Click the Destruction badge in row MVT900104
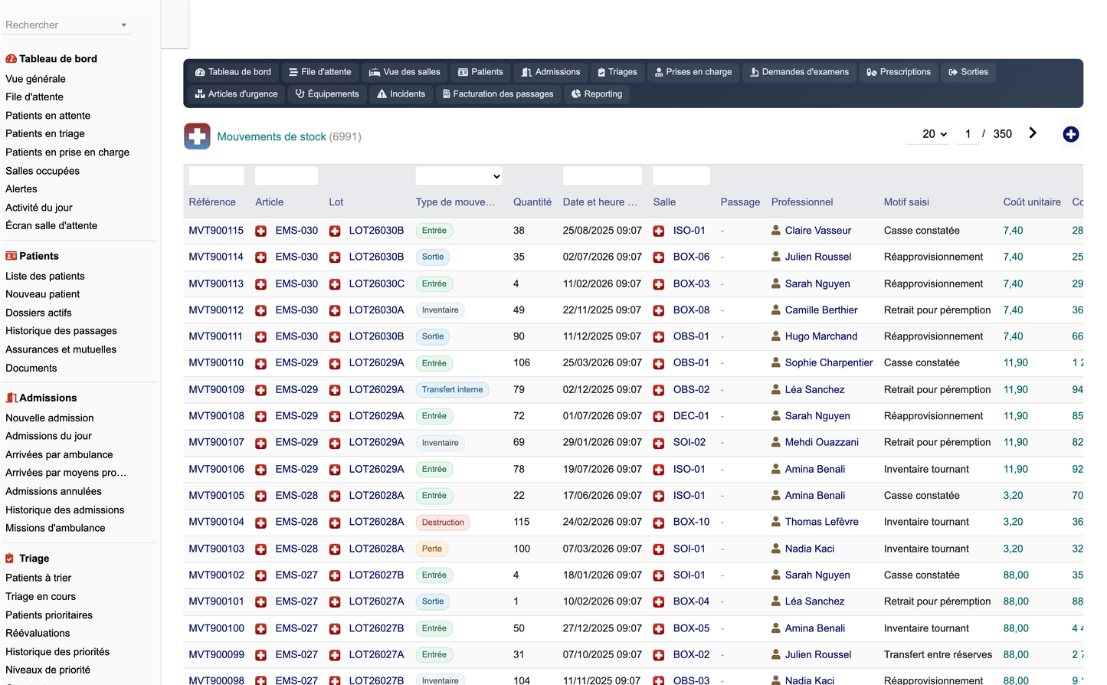 (x=443, y=523)
